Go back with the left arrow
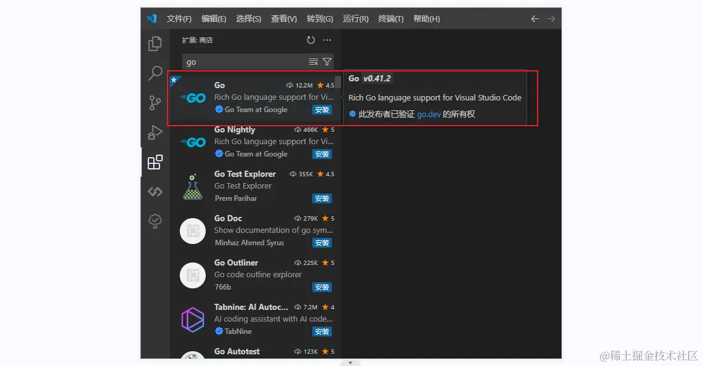This screenshot has height=366, width=702. (535, 19)
